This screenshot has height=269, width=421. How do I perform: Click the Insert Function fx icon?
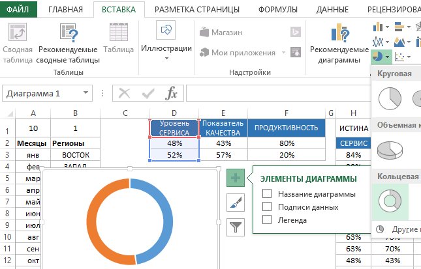[x=172, y=93]
